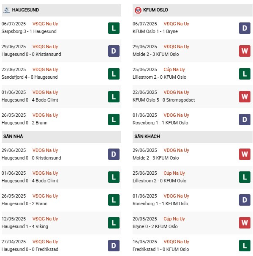This screenshot has height=256, width=253.
Task: Open Cúp Na Uy link dated 20/05/2025
Action: pyautogui.click(x=174, y=219)
